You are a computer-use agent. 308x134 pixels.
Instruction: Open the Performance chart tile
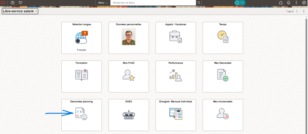coord(176,76)
